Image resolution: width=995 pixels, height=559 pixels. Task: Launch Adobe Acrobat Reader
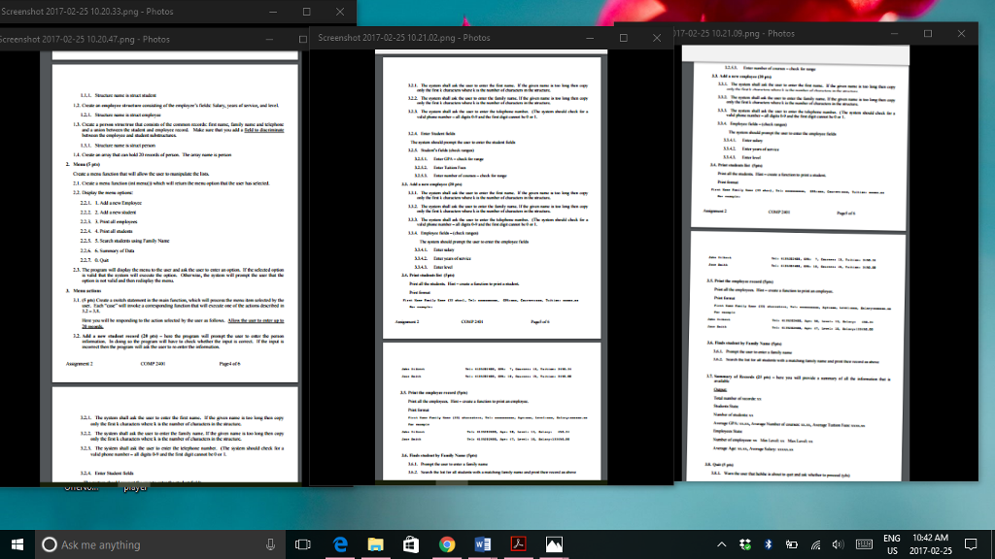coord(518,544)
